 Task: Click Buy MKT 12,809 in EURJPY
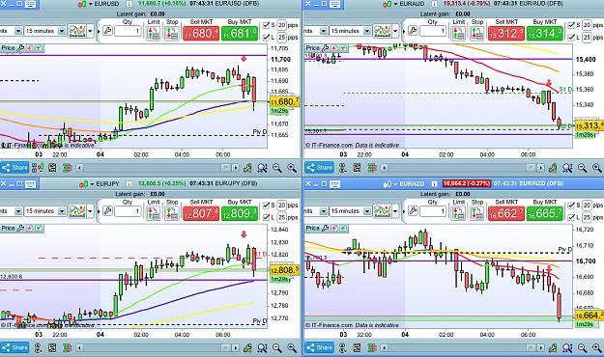pyautogui.click(x=240, y=213)
